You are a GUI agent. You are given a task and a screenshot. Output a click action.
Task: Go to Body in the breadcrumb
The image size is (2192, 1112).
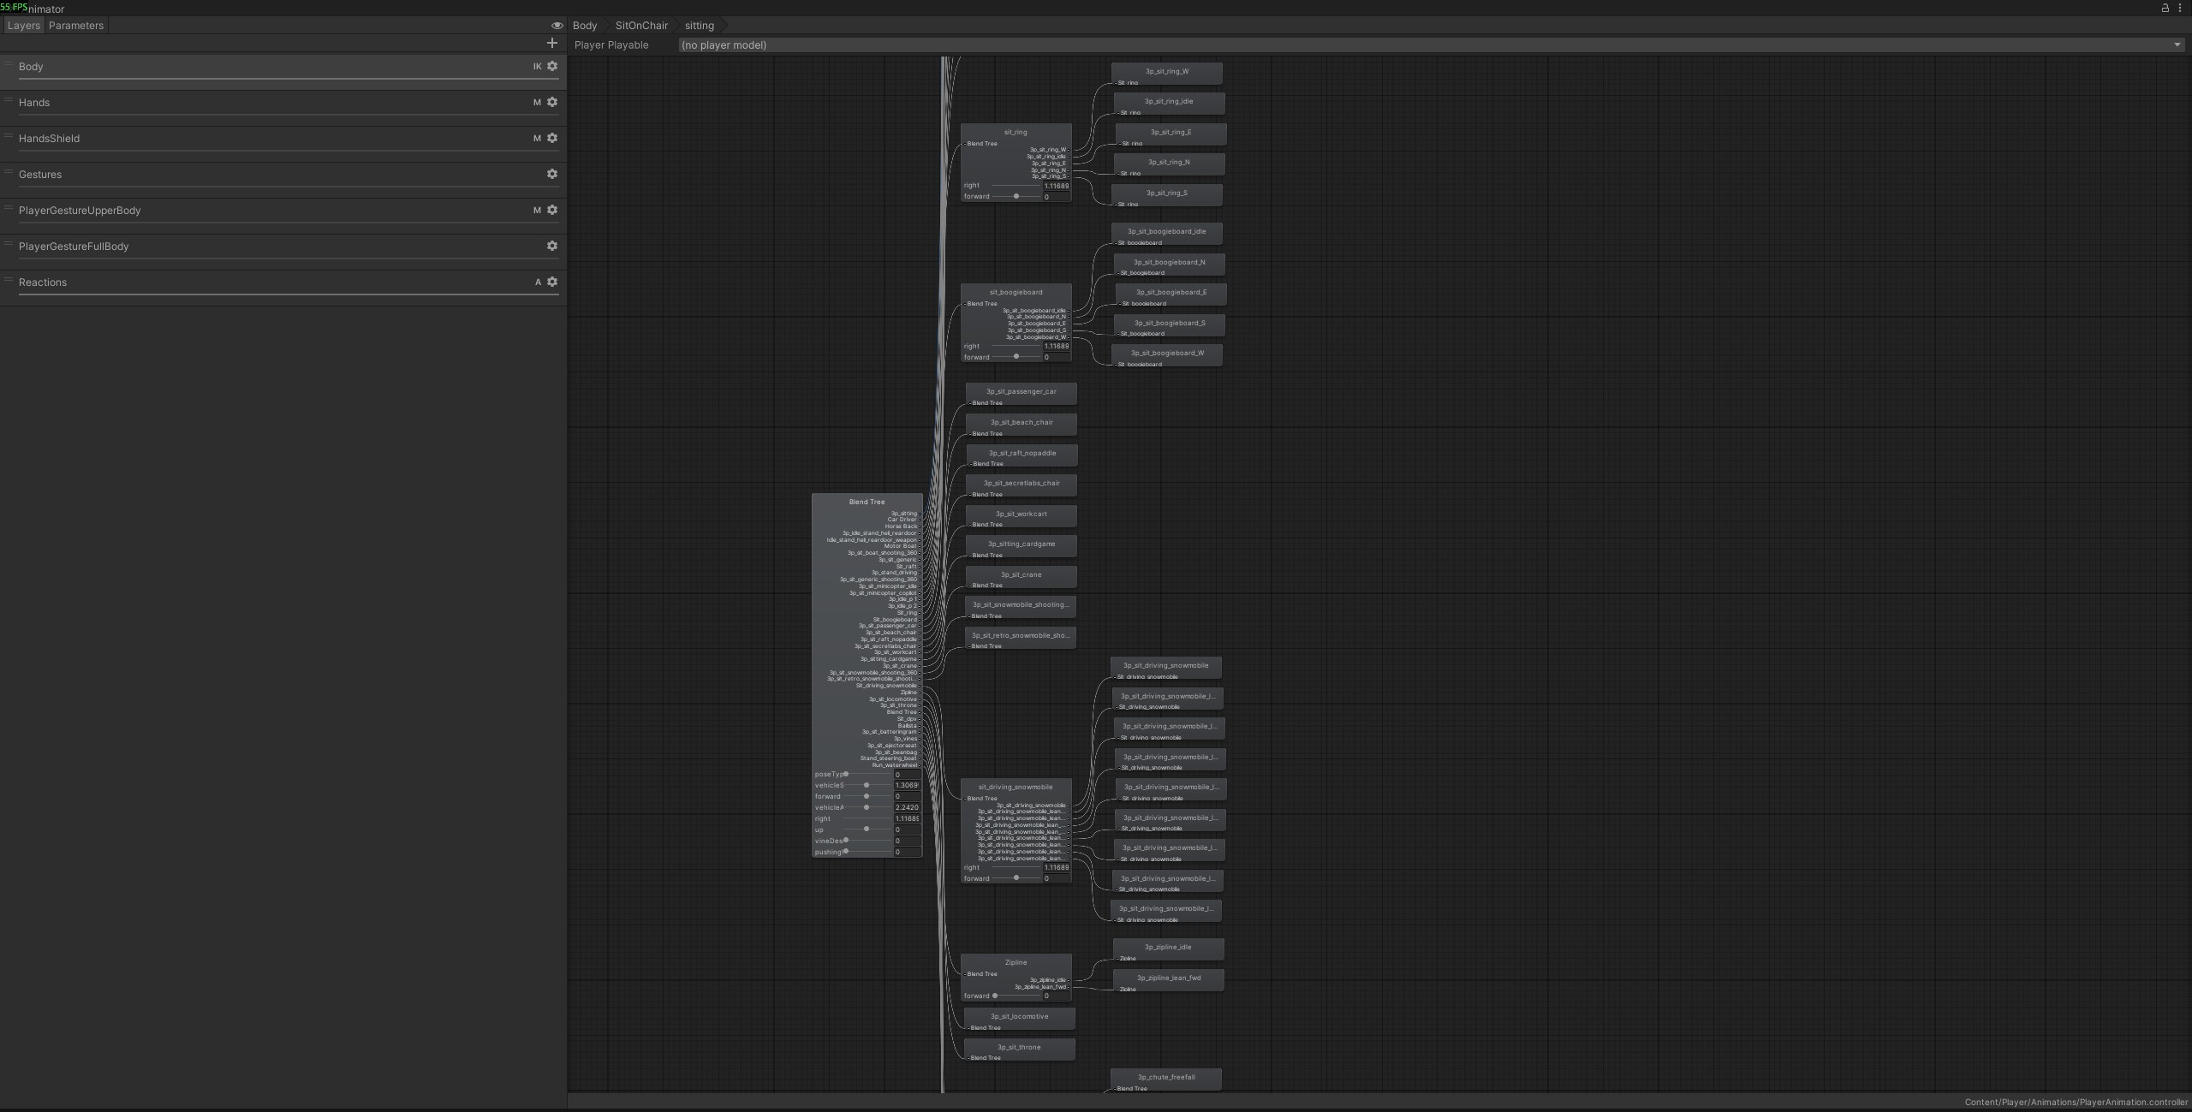(585, 26)
